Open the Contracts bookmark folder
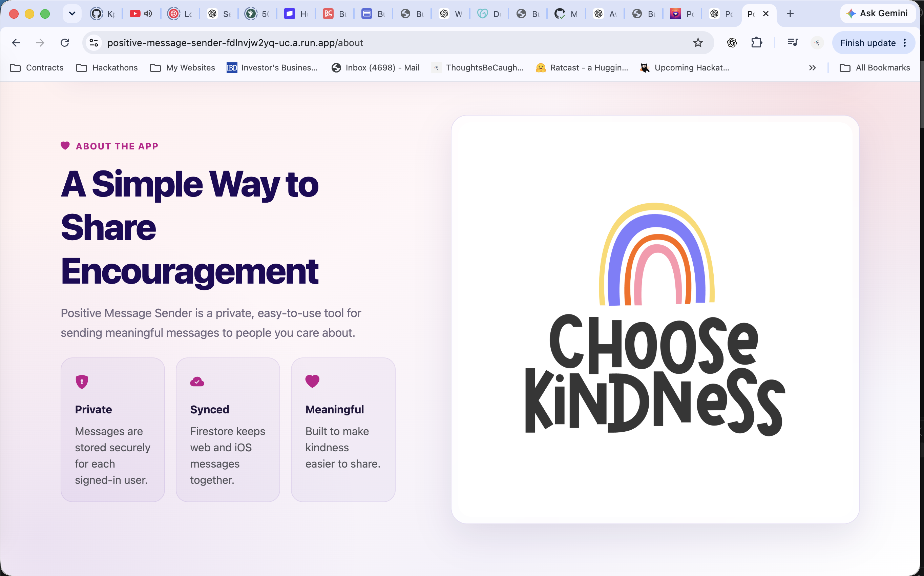The height and width of the screenshot is (576, 924). [37, 68]
